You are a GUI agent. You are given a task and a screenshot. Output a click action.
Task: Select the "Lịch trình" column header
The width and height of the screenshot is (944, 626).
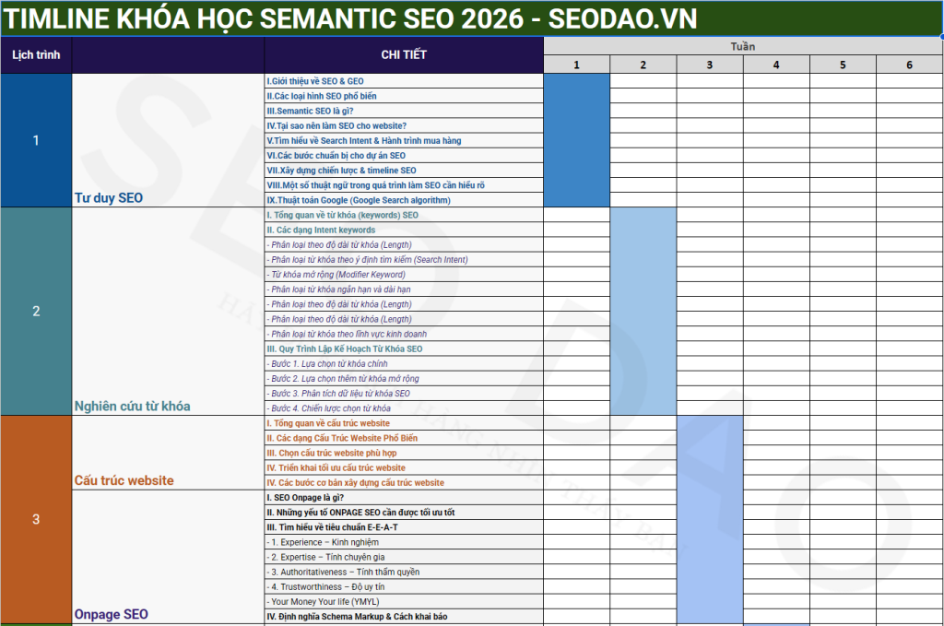point(36,55)
